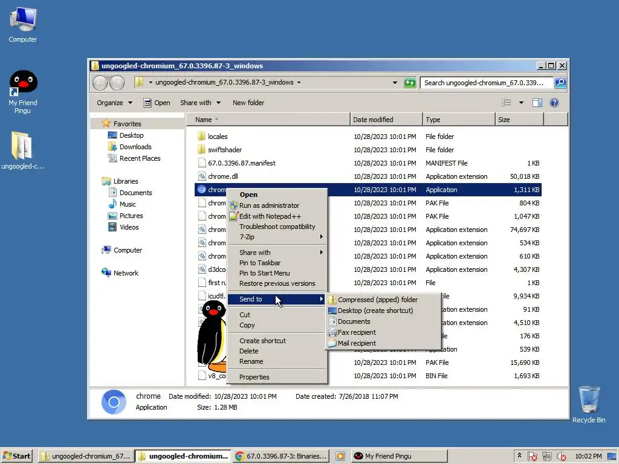Open the Pictures library
This screenshot has height=464, width=619.
click(126, 216)
